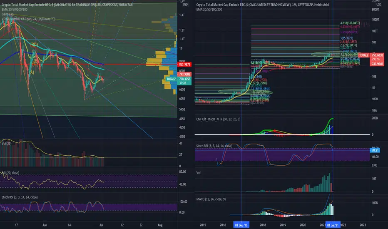This screenshot has height=229, width=388.
Task: Select the CM_Ult_MacD_MTF indicator legend
Action: (218, 119)
